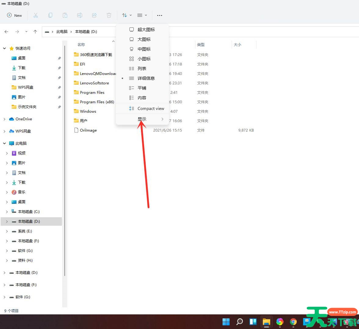Sort by 名称 column header
The width and height of the screenshot is (359, 329).
[81, 45]
